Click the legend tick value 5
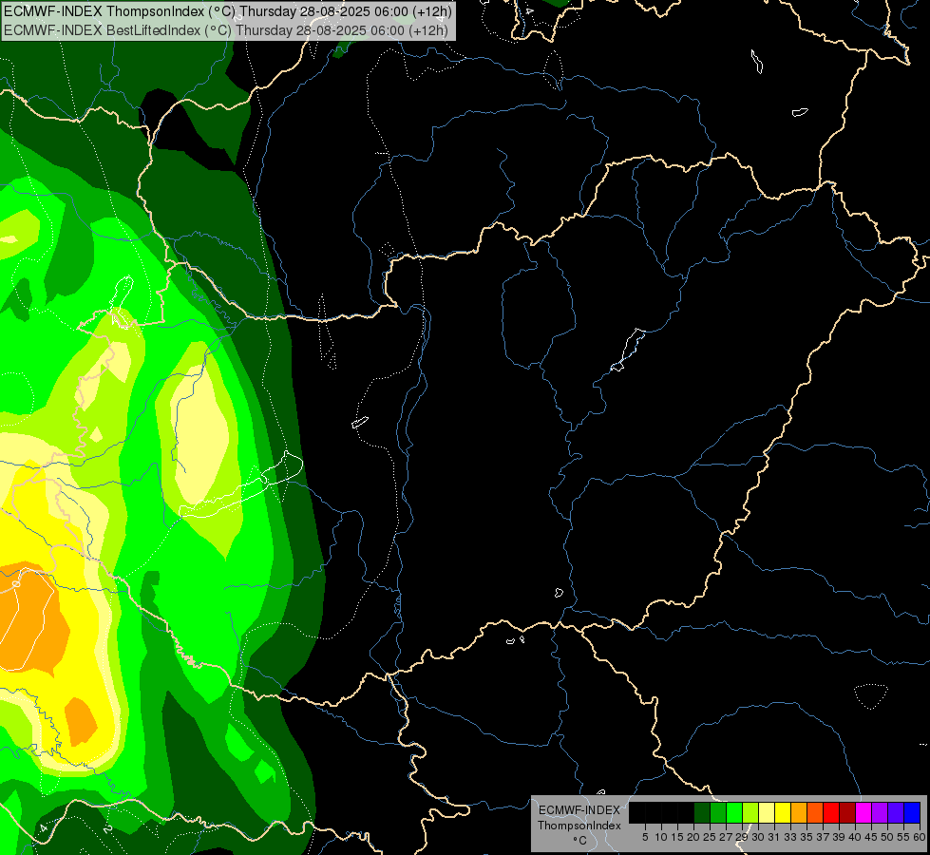The image size is (930, 855). pyautogui.click(x=645, y=837)
